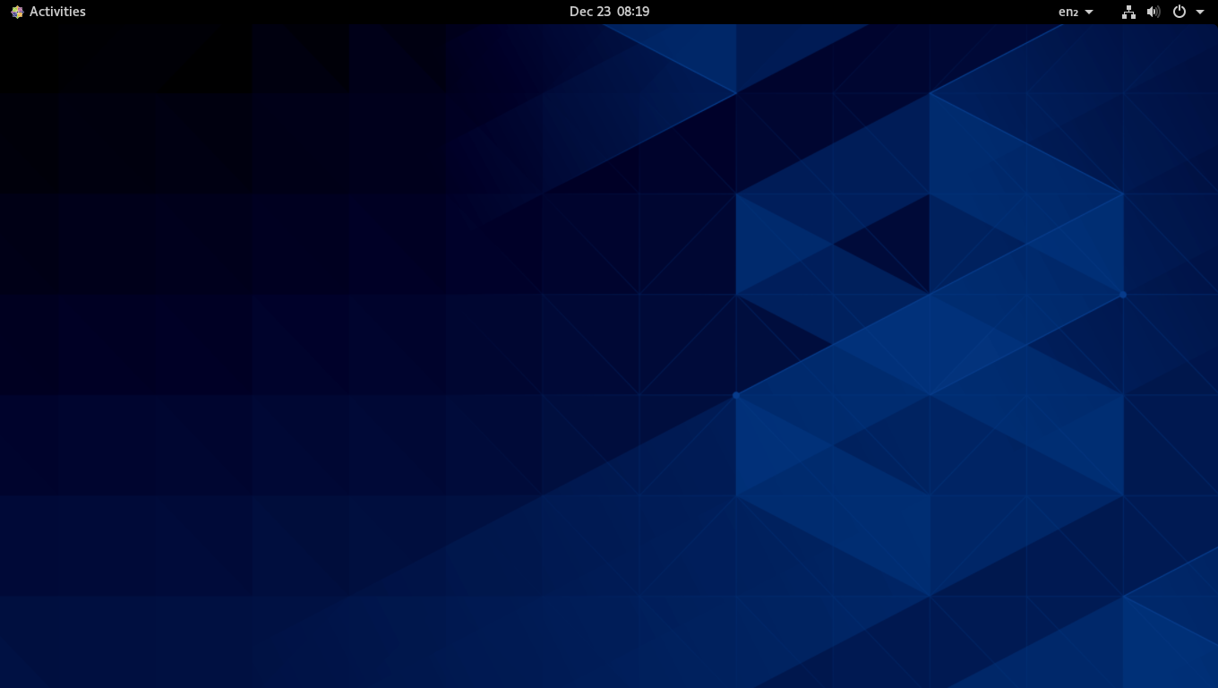Expand the arrow next to en2

1089,12
